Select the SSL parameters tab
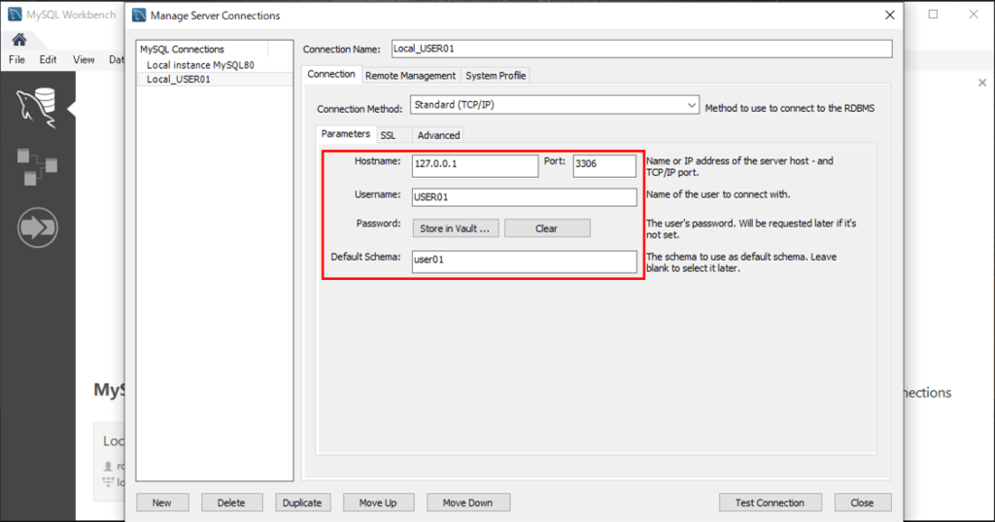The width and height of the screenshot is (995, 522). pyautogui.click(x=388, y=135)
